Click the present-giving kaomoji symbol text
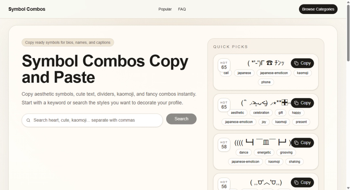 pyautogui.click(x=266, y=103)
